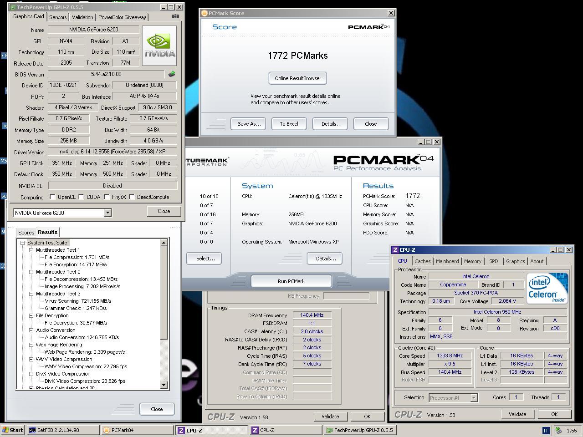
Task: Open the Caches tab in CPU-Z
Action: (422, 261)
